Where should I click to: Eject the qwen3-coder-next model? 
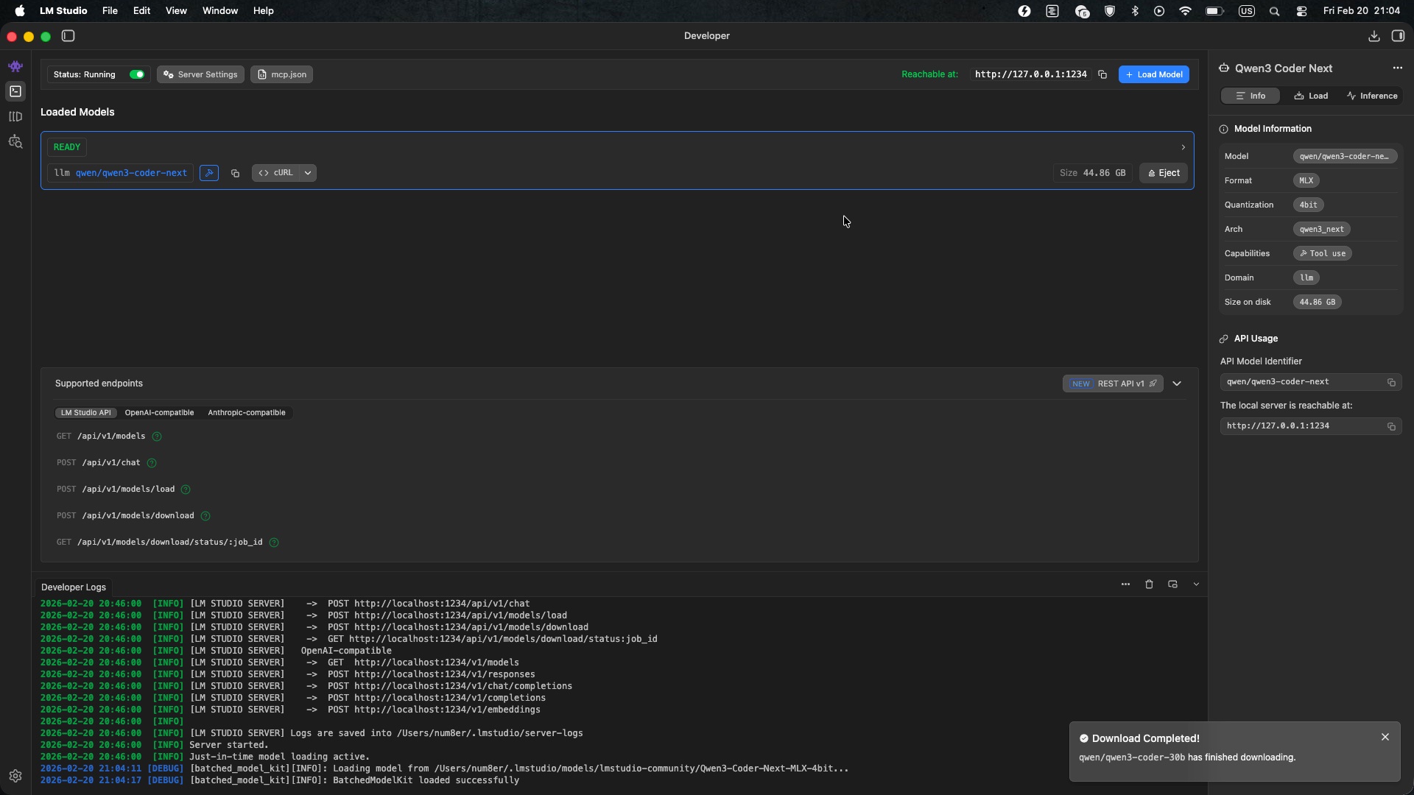click(1164, 173)
